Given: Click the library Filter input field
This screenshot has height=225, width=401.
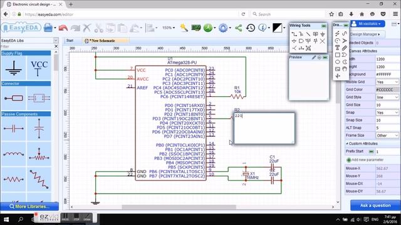Looking at the screenshot, I should point(27,46).
